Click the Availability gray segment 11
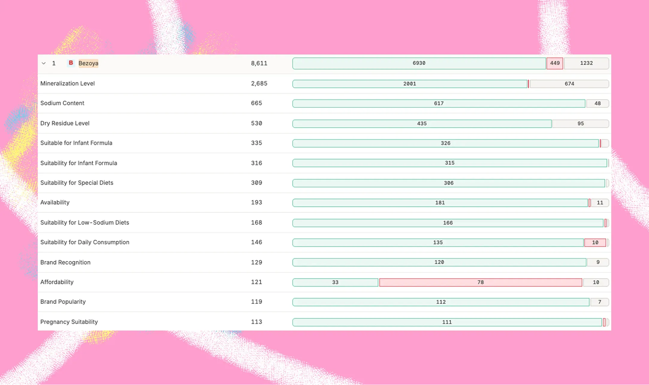This screenshot has width=649, height=385. tap(600, 203)
